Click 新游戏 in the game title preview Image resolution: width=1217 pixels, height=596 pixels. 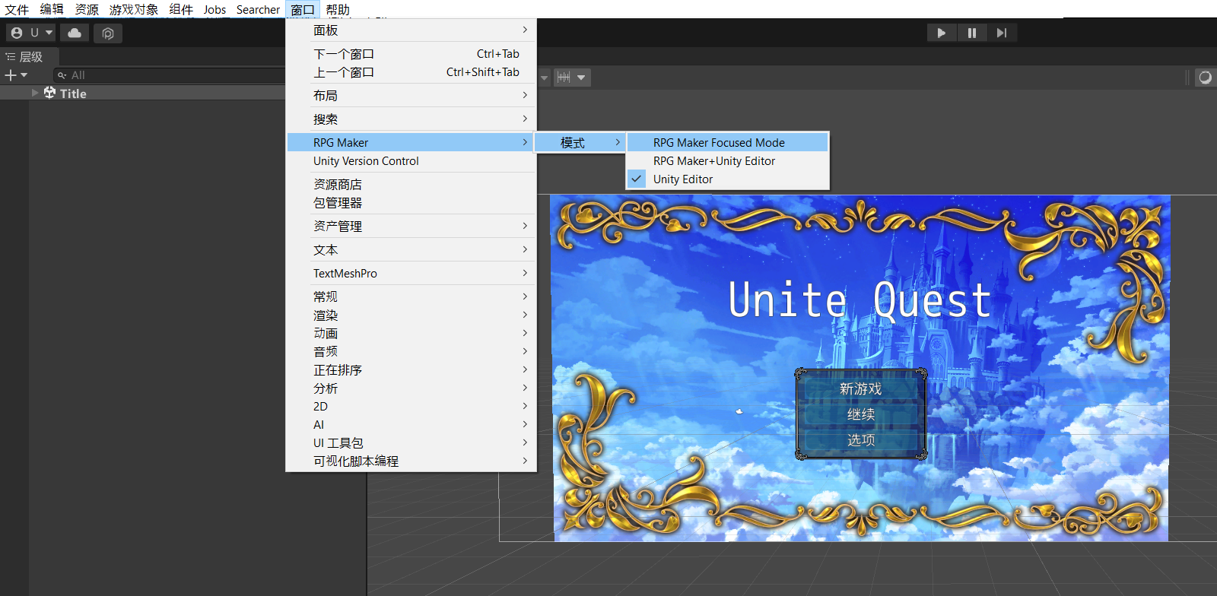pos(860,388)
